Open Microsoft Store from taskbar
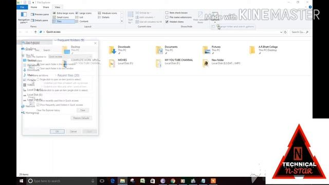This screenshot has height=185, width=329. pyautogui.click(x=153, y=181)
